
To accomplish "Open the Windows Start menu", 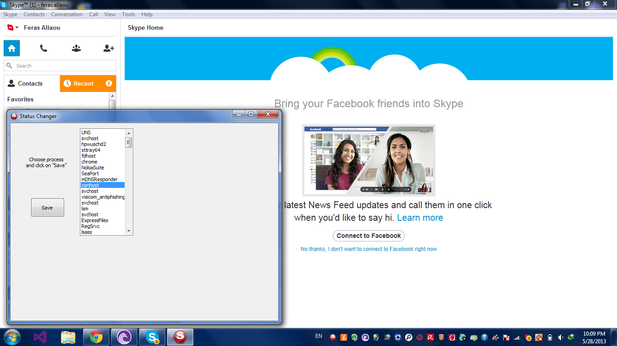I will pyautogui.click(x=11, y=337).
